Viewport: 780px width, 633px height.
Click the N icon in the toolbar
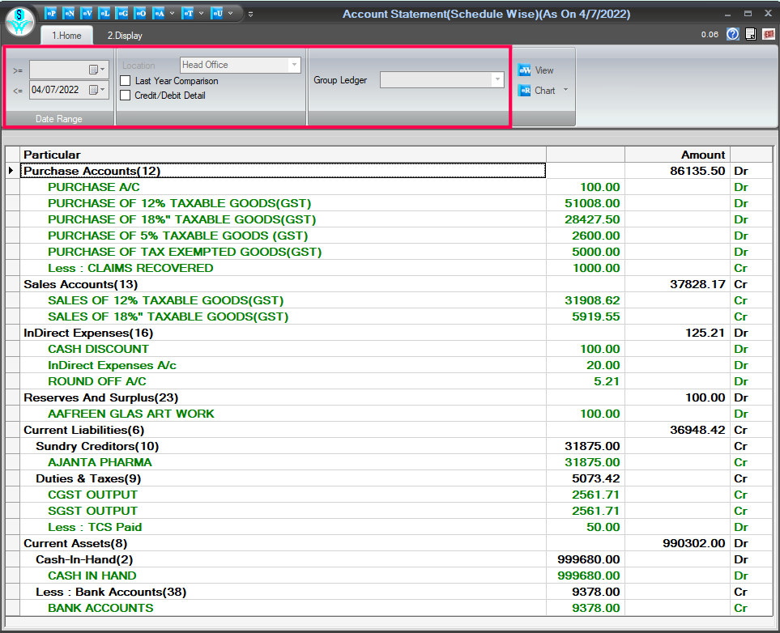(68, 13)
